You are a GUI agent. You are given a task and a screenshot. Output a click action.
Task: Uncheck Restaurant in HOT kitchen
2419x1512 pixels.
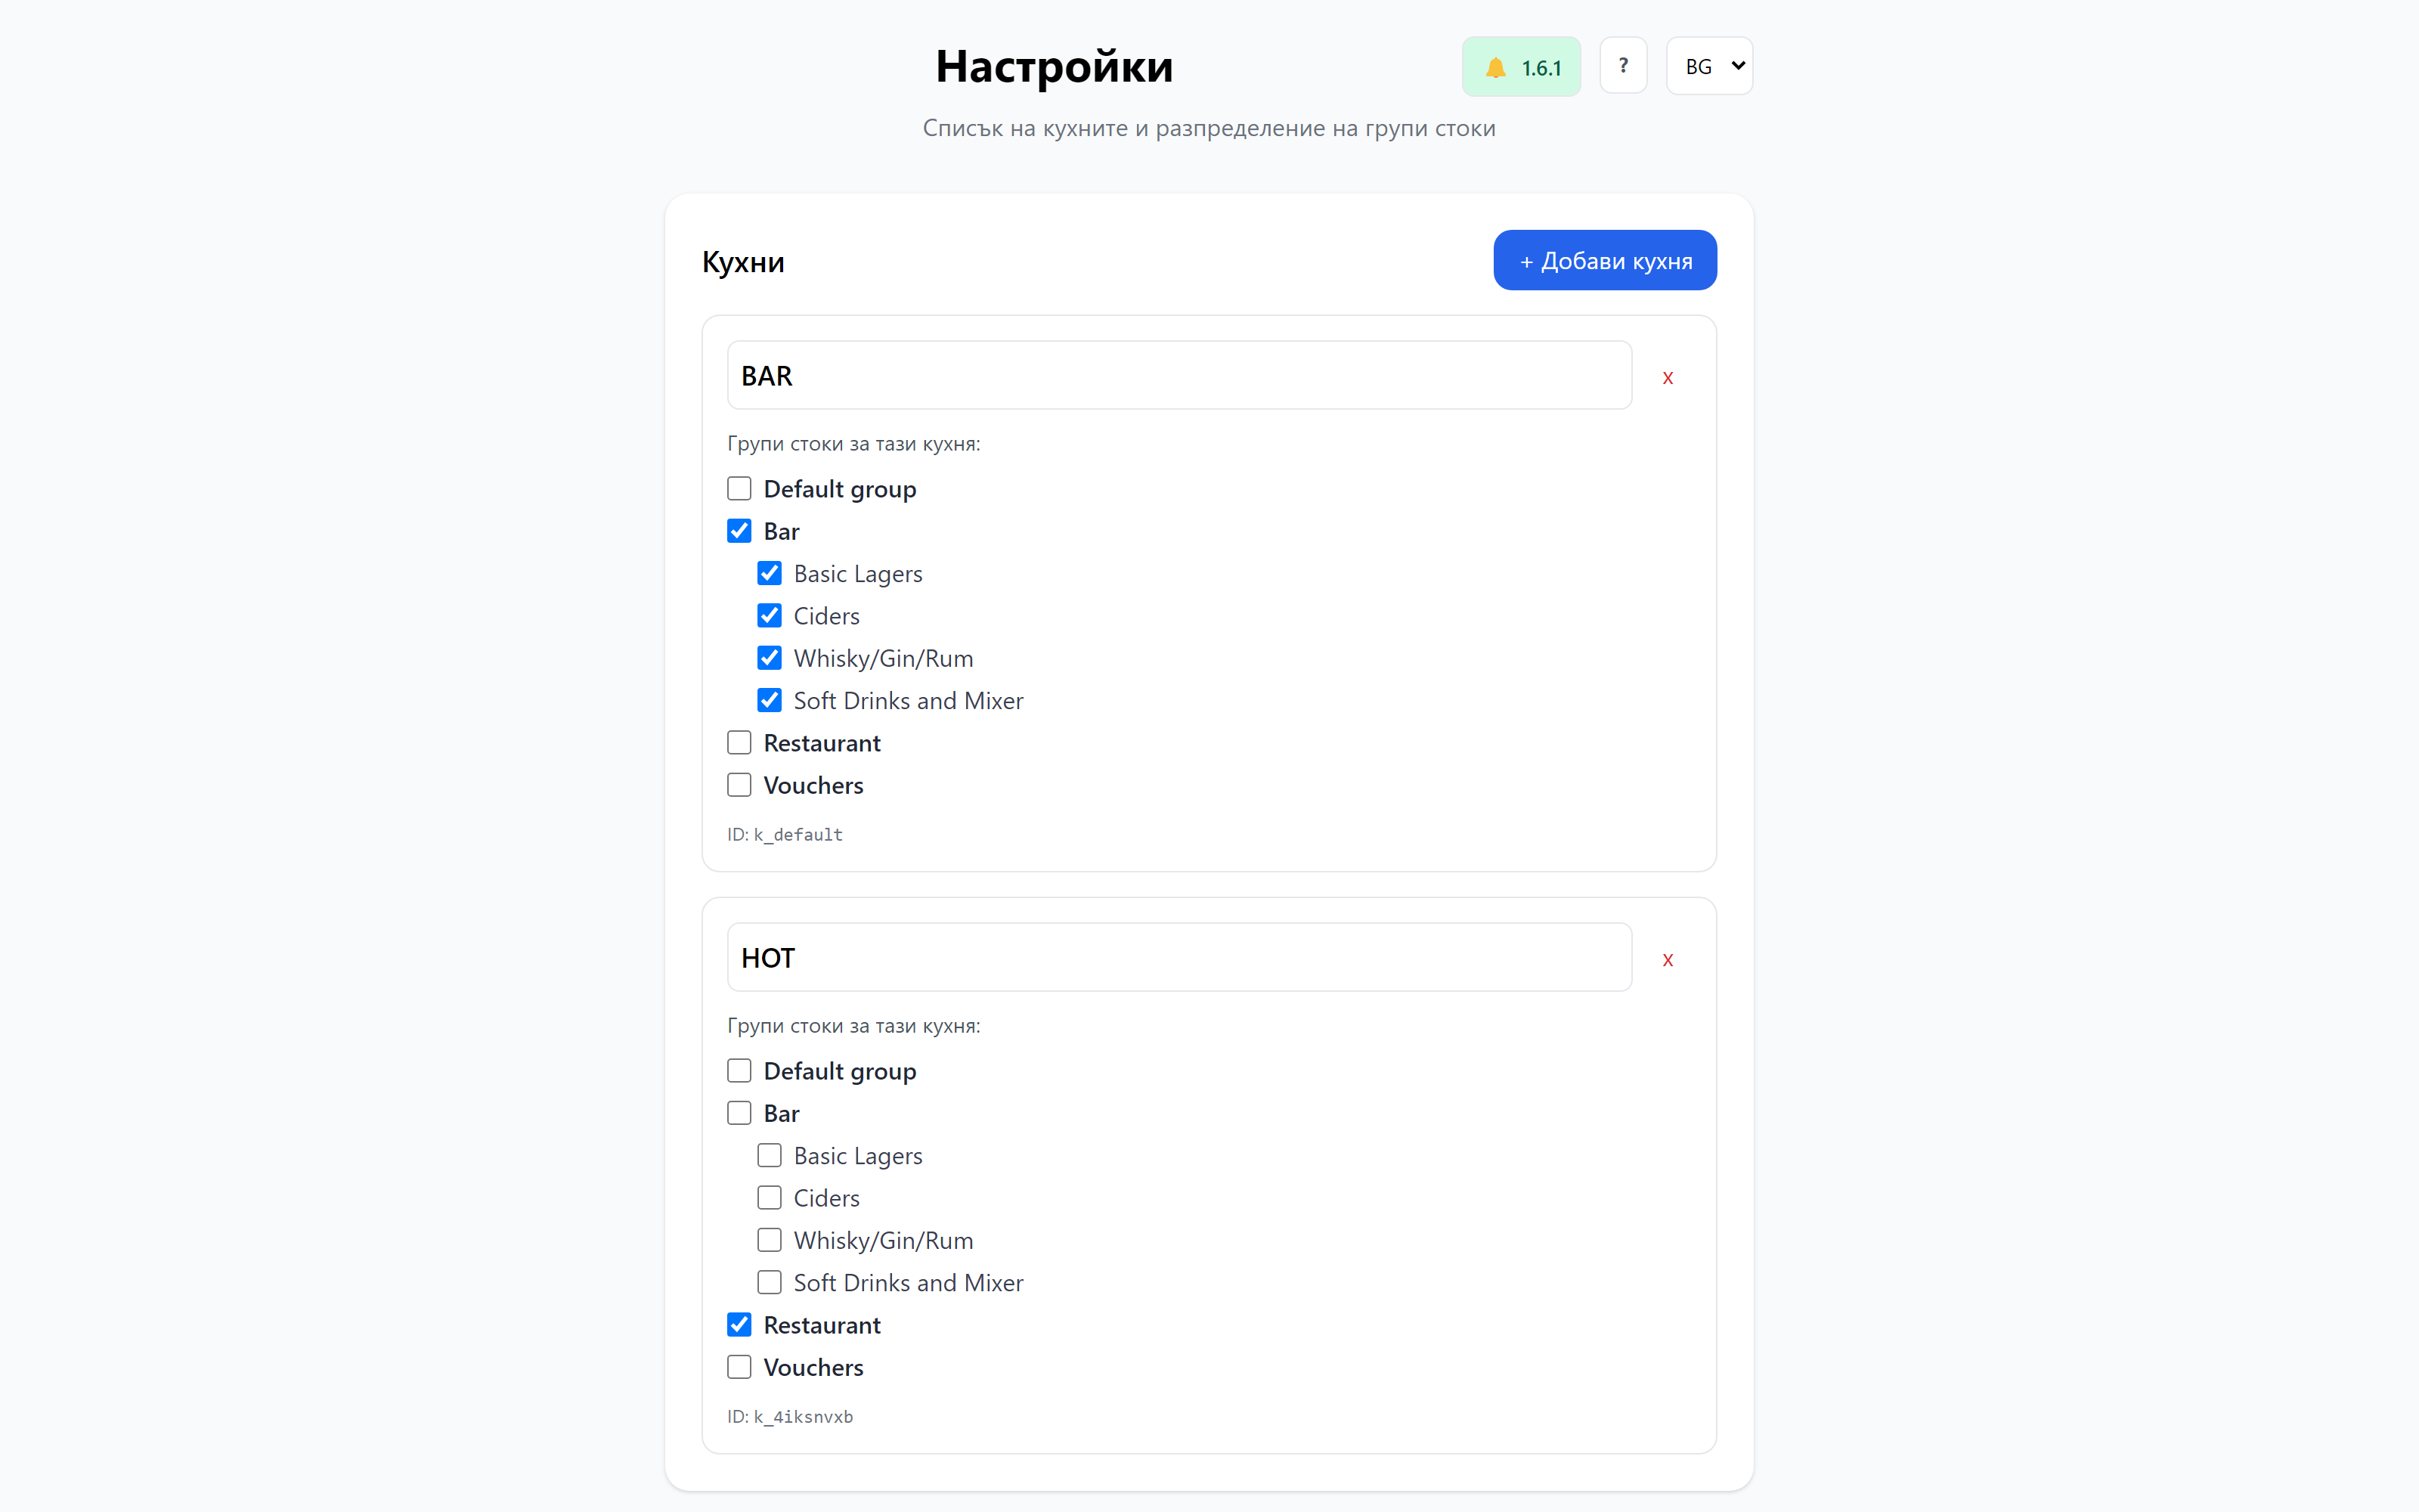(739, 1324)
